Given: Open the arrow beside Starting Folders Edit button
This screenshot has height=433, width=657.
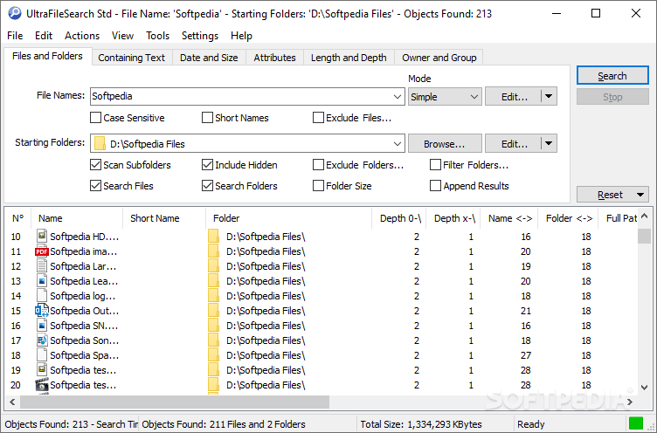Looking at the screenshot, I should click(x=549, y=144).
